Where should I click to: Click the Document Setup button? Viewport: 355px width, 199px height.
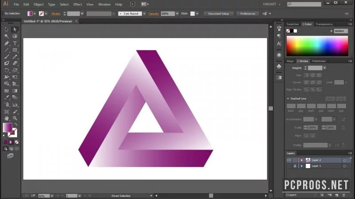[x=218, y=14]
